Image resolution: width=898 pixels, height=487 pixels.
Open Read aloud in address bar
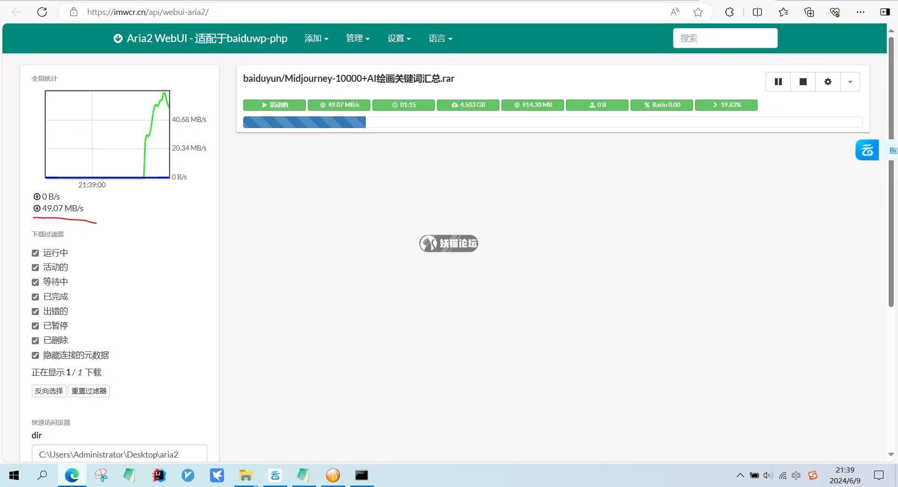point(674,12)
